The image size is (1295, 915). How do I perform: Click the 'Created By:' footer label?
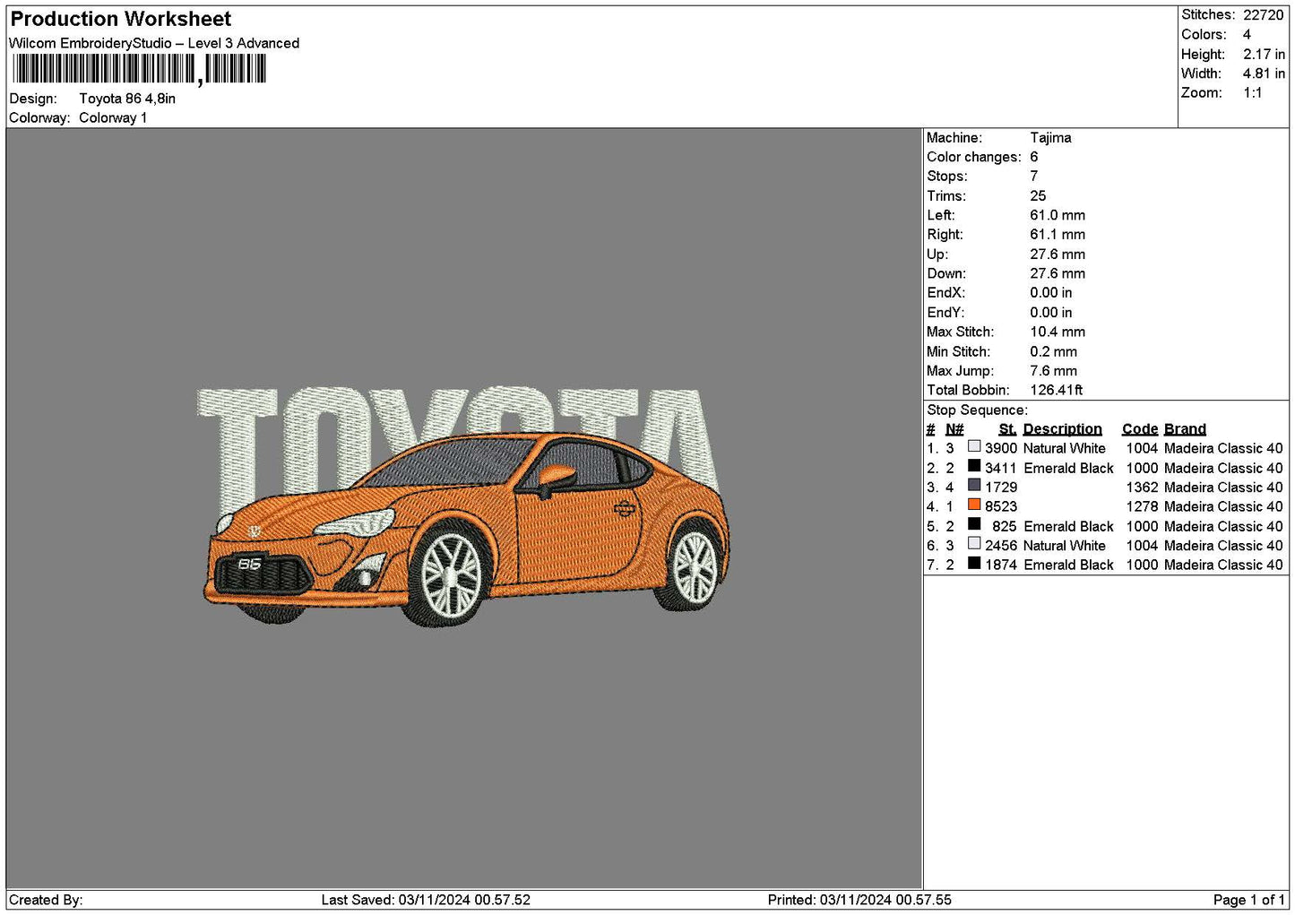[x=46, y=900]
